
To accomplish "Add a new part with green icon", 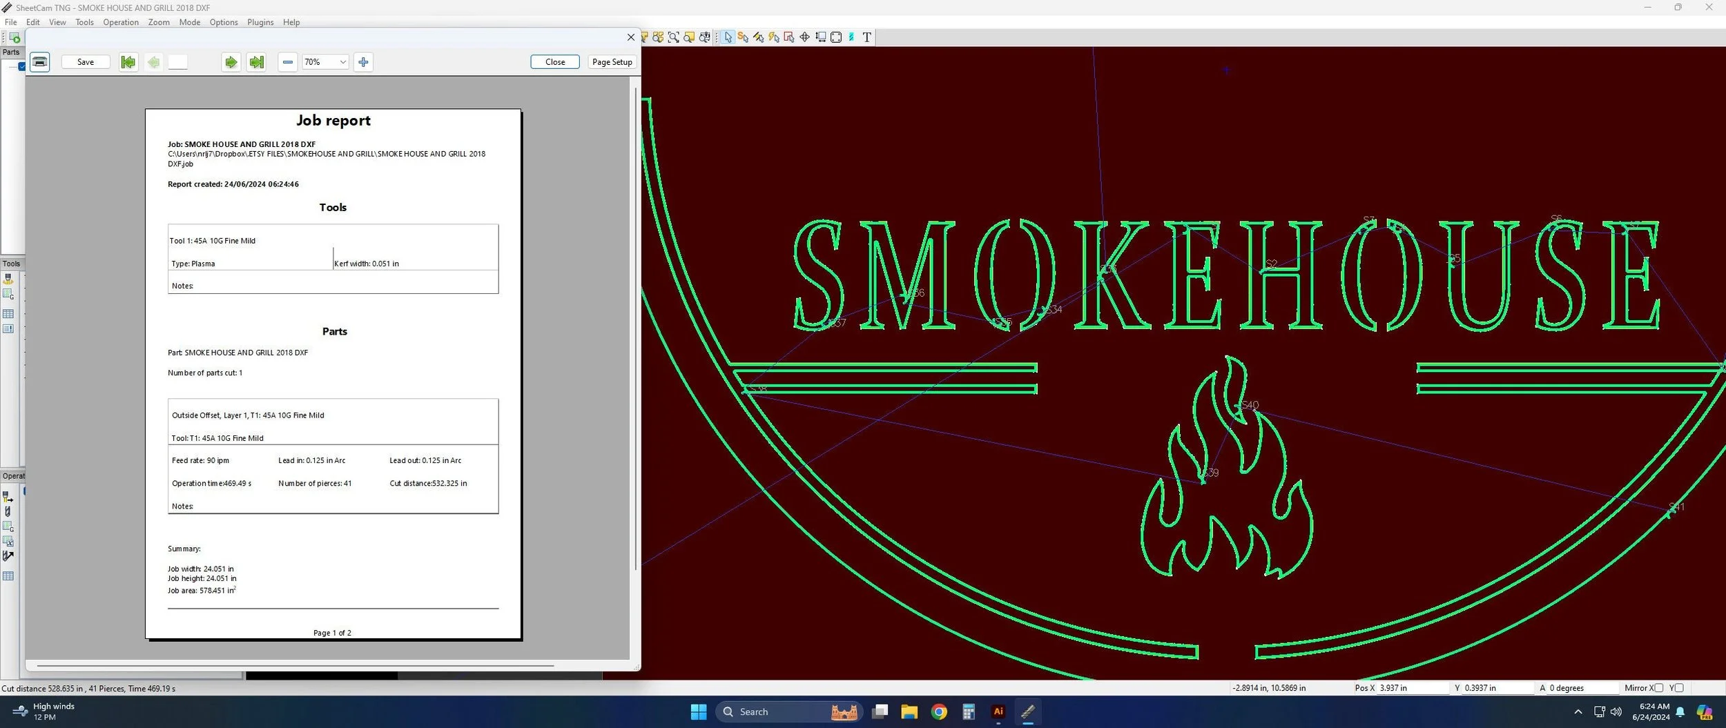I will point(14,38).
